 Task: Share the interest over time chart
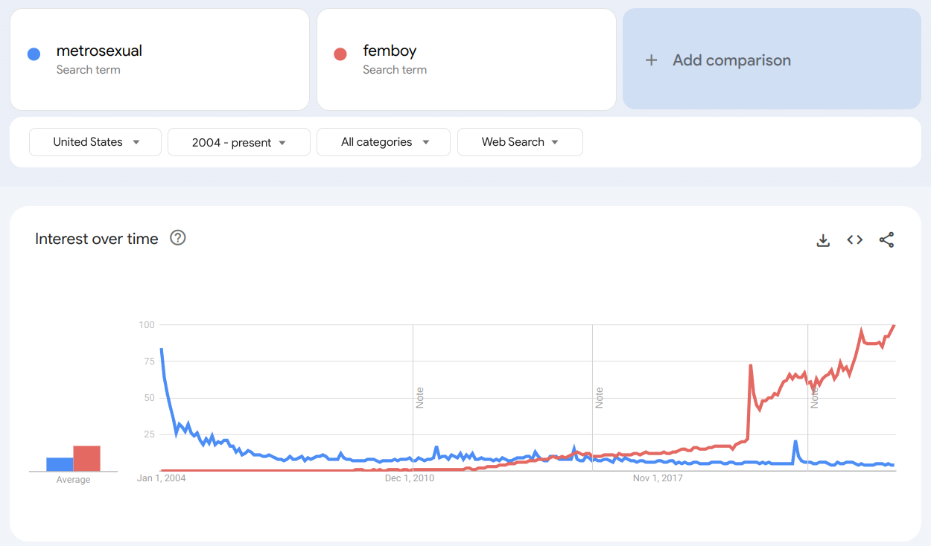pos(886,240)
